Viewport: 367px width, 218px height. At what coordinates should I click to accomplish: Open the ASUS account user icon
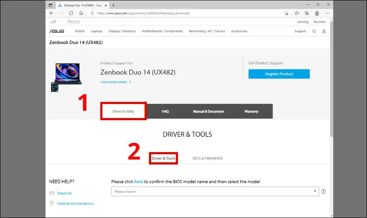[x=324, y=31]
